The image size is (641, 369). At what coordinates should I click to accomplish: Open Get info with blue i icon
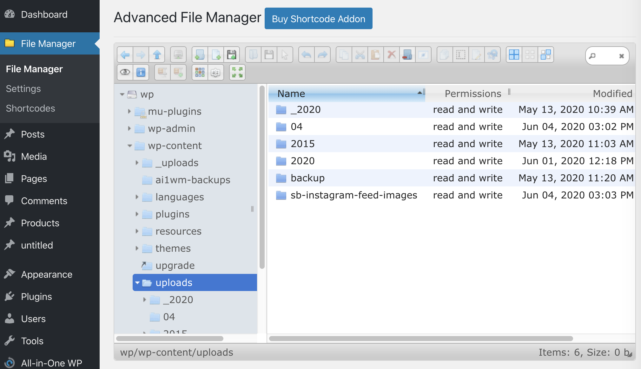click(x=141, y=73)
